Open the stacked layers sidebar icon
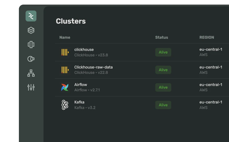This screenshot has width=229, height=142. pyautogui.click(x=31, y=30)
